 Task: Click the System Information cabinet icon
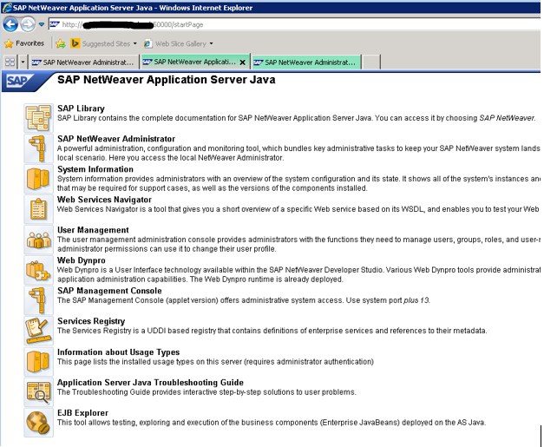pos(38,179)
